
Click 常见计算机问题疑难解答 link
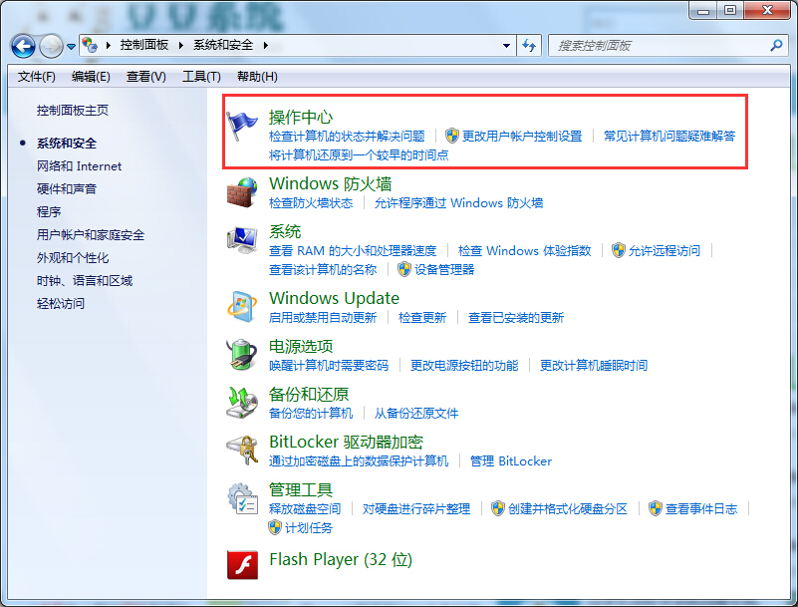669,137
